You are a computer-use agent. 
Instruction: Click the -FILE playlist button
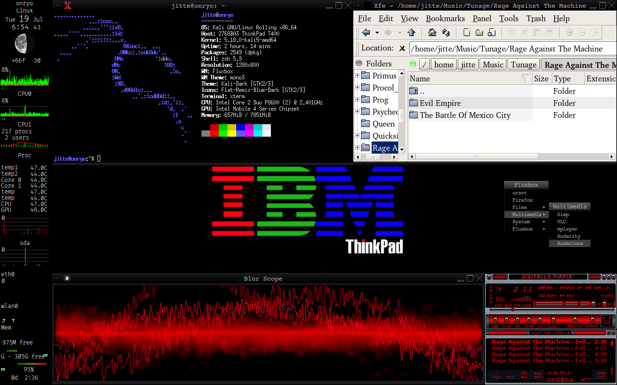coord(510,375)
